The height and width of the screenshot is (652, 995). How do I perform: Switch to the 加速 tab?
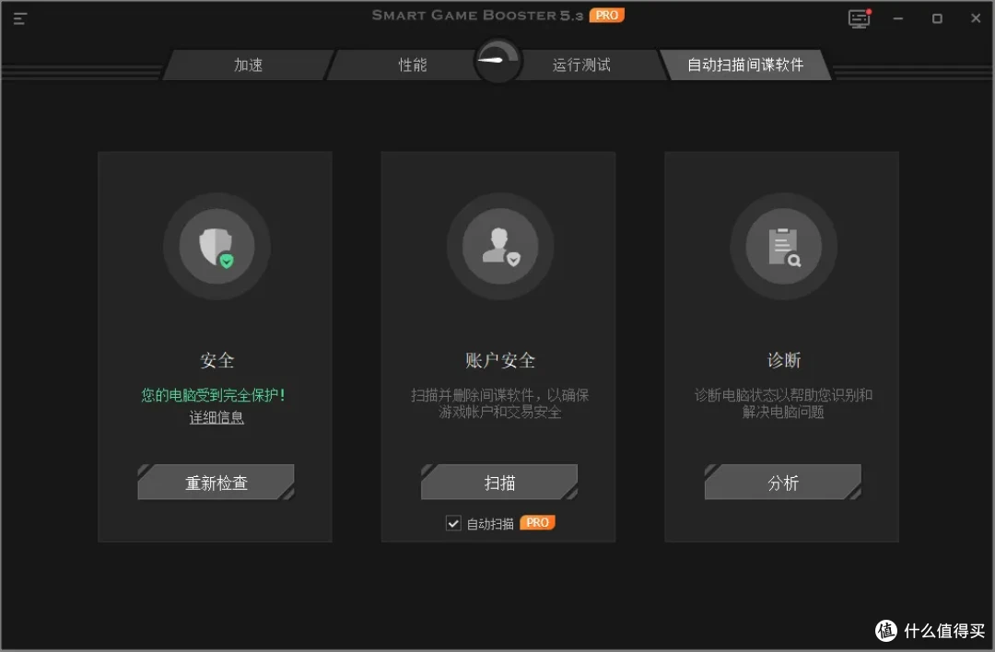(248, 64)
